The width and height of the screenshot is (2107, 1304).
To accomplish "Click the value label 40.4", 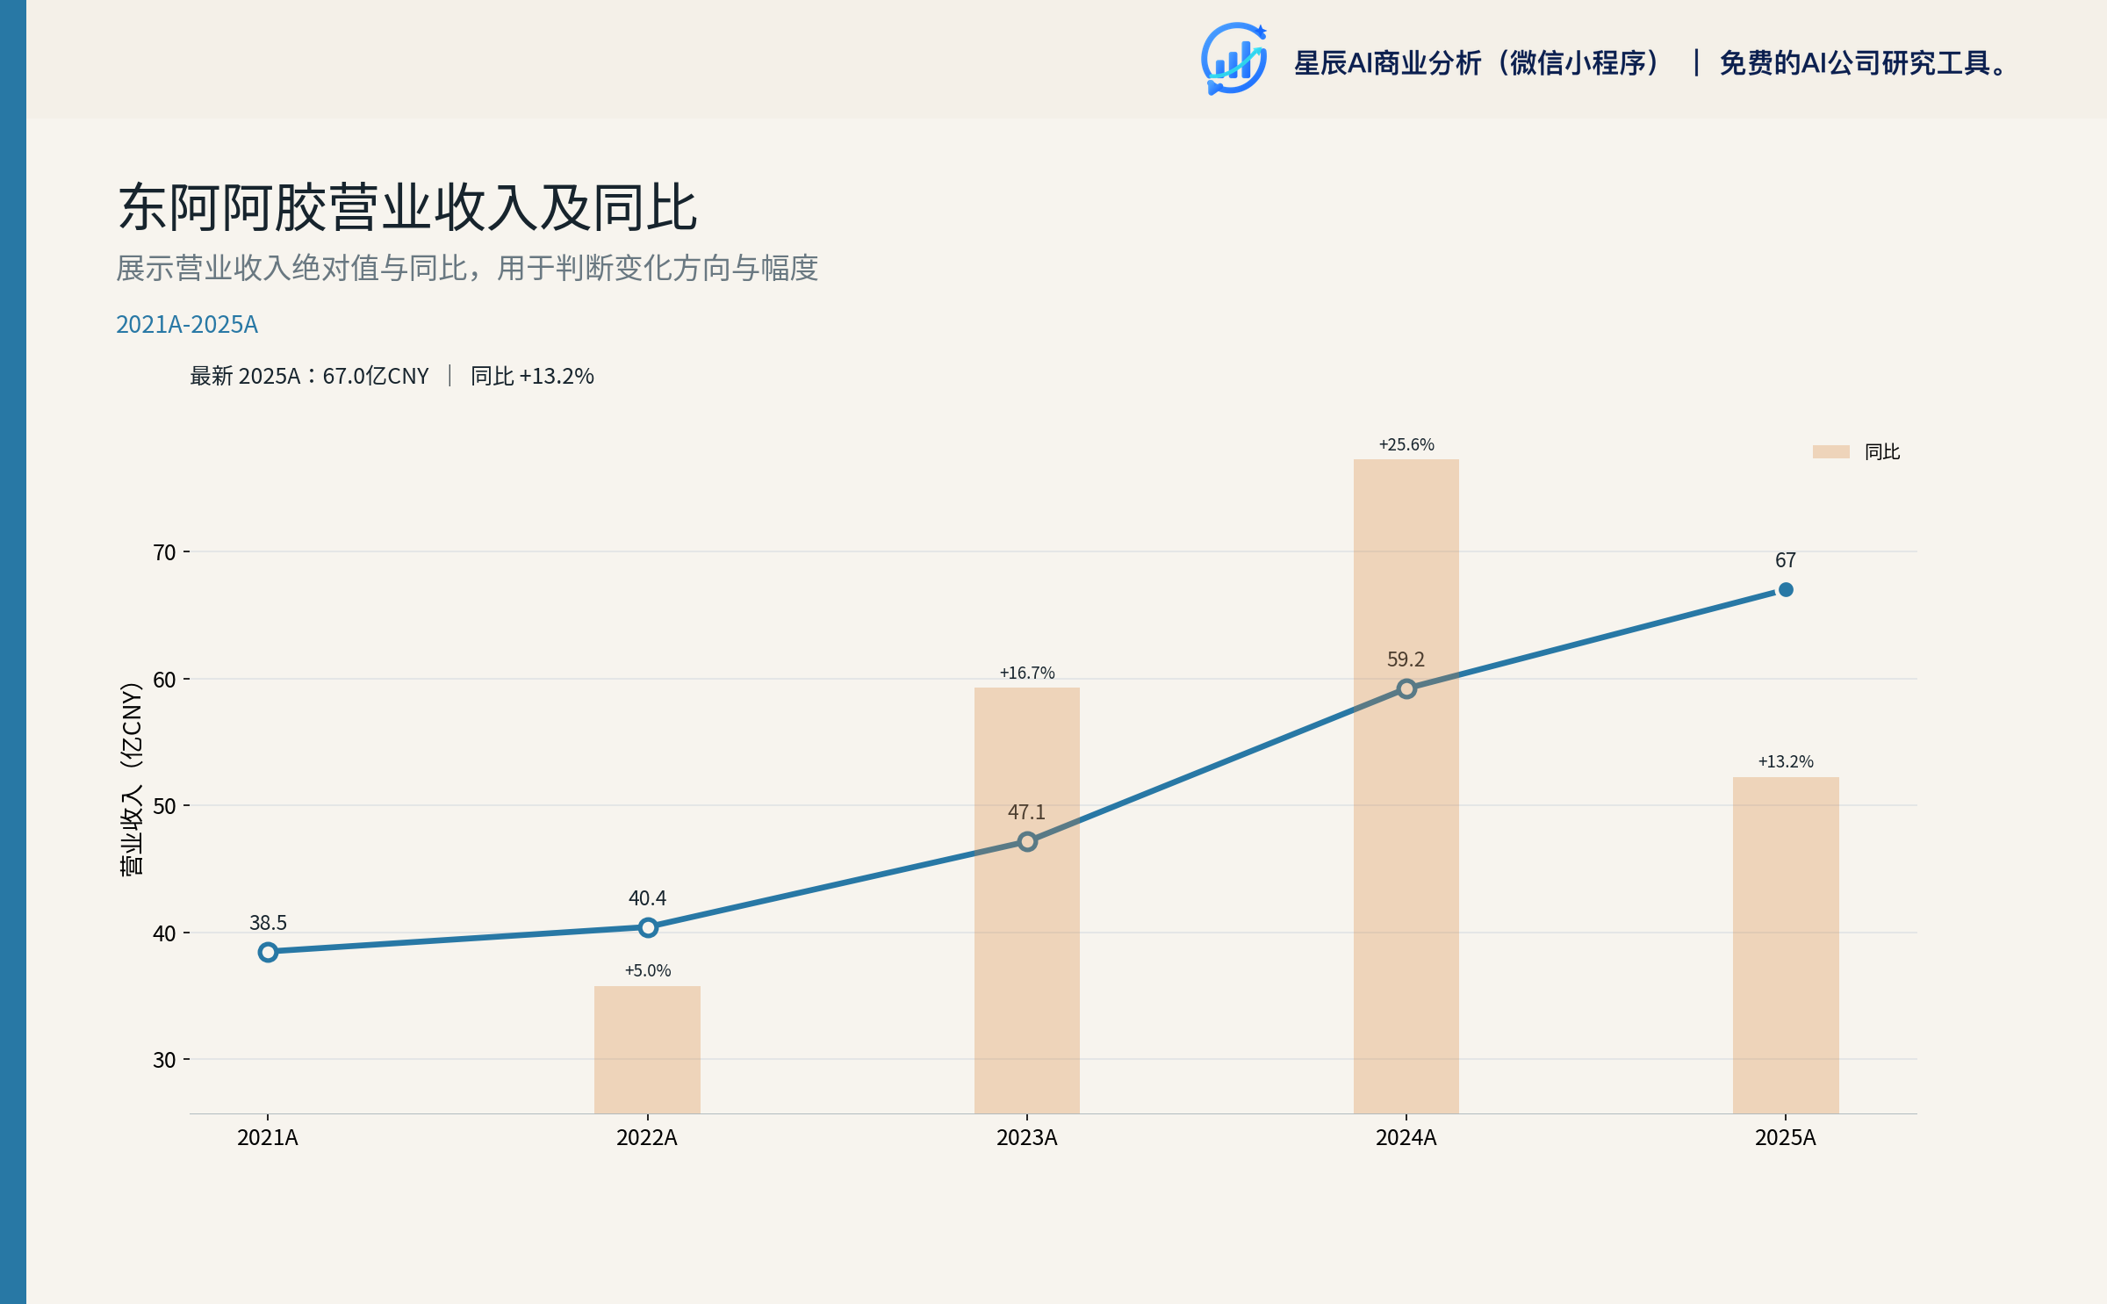I will click(x=647, y=898).
